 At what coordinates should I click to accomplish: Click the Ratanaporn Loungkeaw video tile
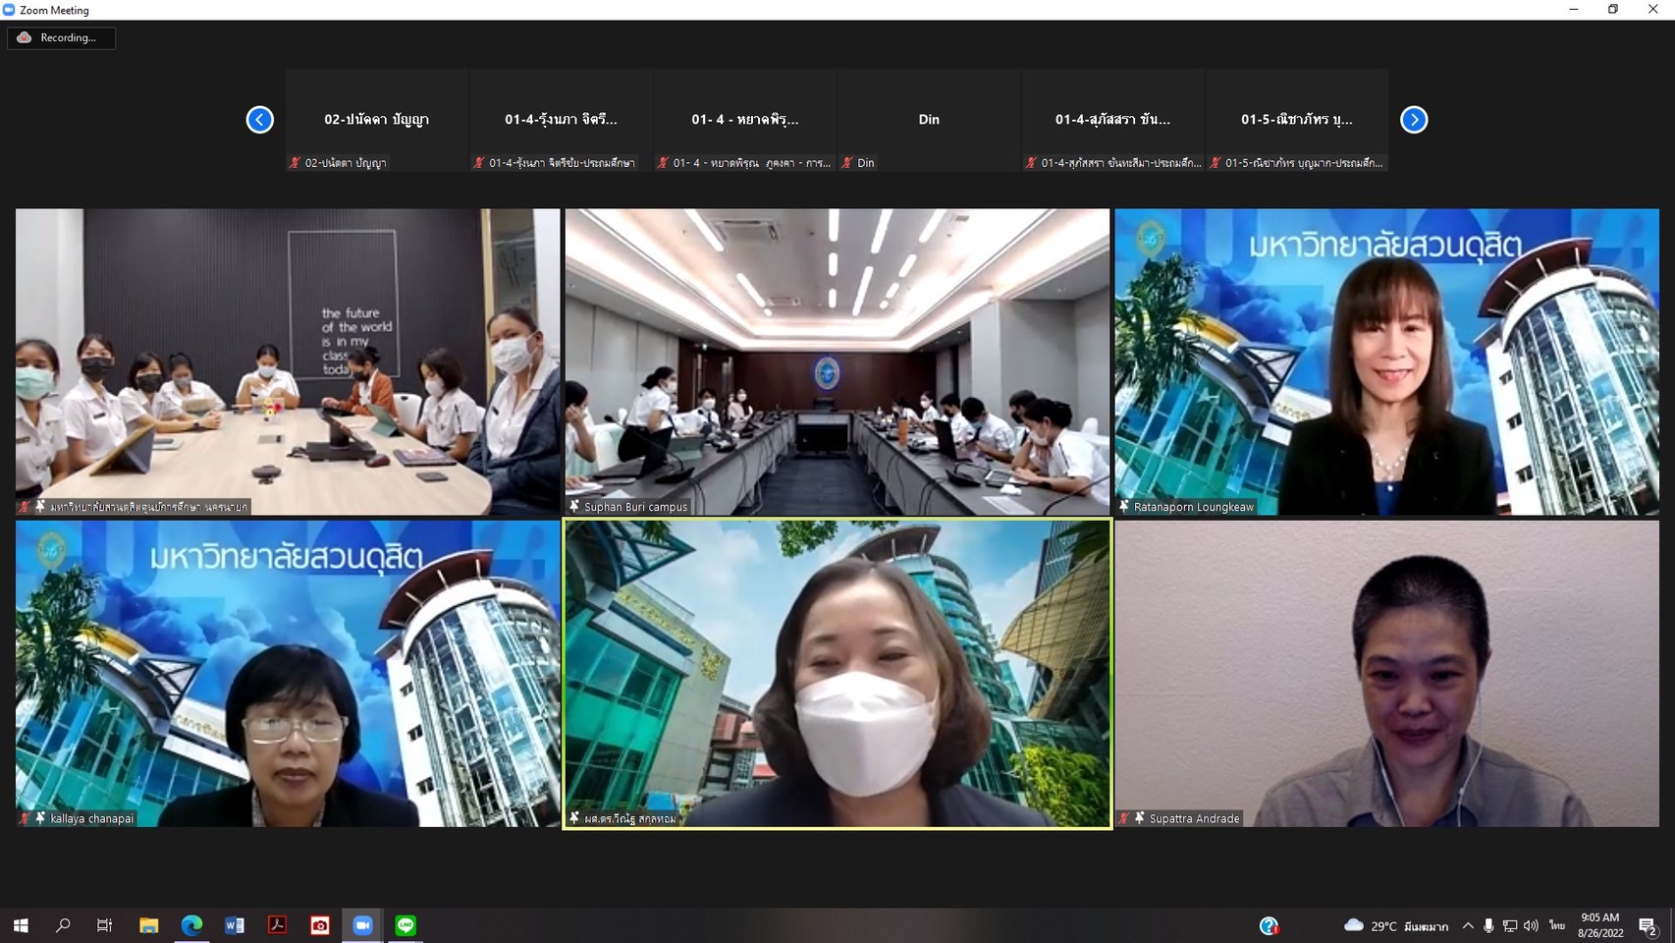1386,361
